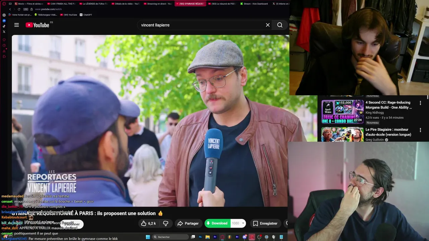Open 'Le Pire Stagiaire : moniteur d'auto-école' title

388,132
